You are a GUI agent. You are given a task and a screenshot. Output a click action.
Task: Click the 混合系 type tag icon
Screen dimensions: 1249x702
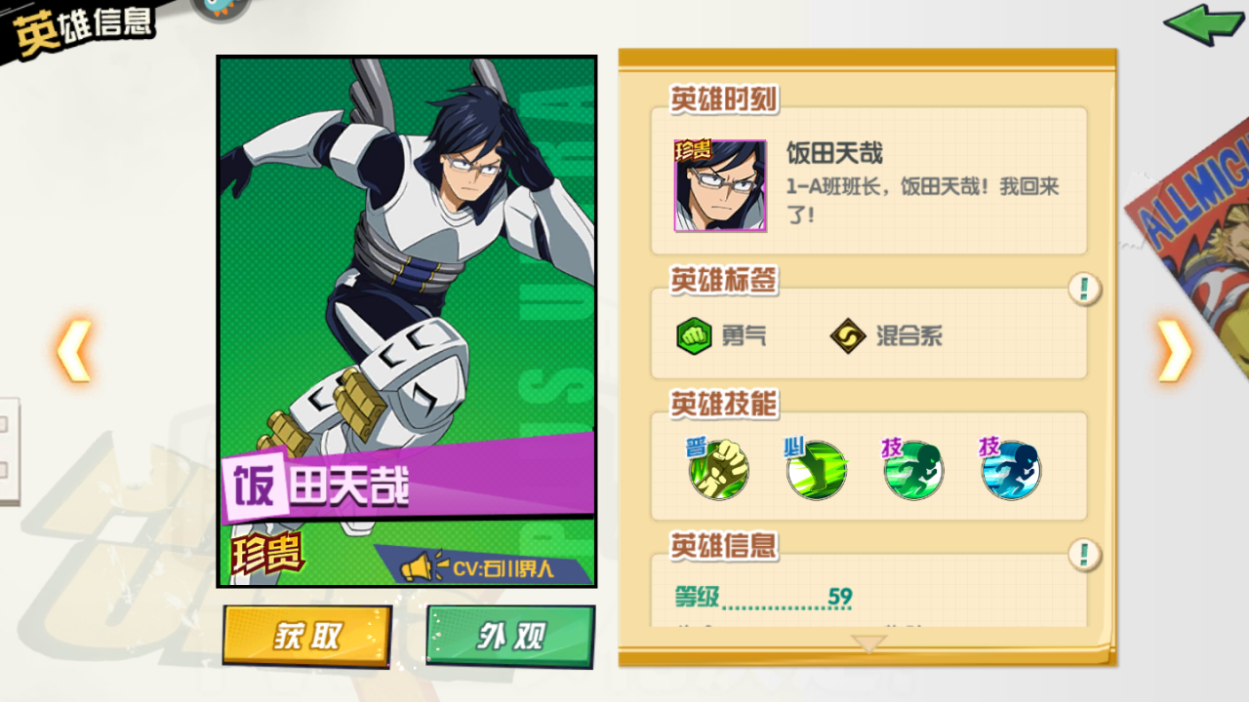[x=848, y=336]
